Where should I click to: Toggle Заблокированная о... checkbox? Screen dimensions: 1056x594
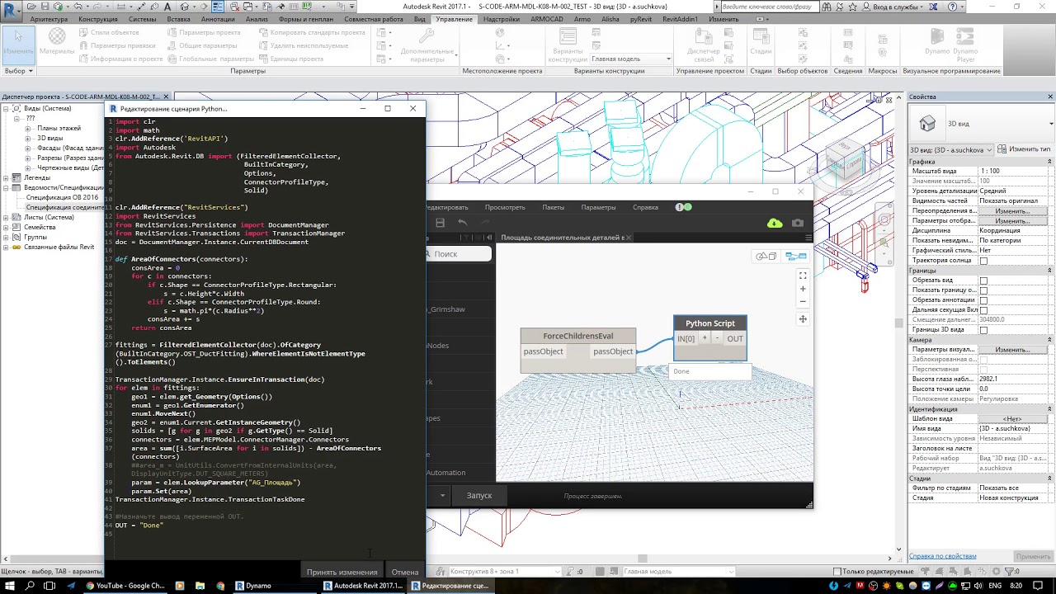pyautogui.click(x=983, y=360)
